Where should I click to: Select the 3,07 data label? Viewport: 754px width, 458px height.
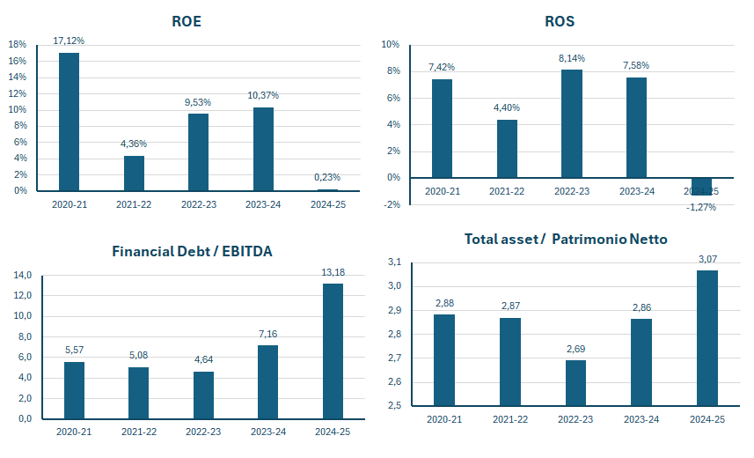point(707,258)
